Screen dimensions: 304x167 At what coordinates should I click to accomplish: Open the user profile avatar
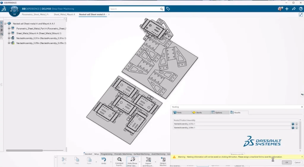[x=280, y=9]
